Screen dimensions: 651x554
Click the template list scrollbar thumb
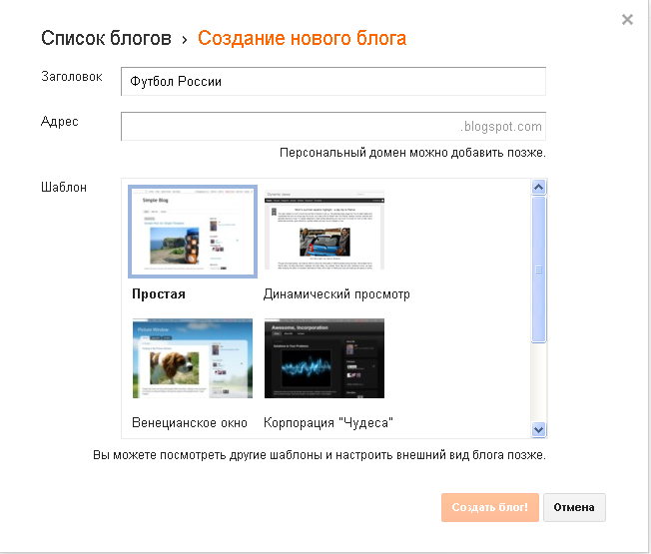click(538, 270)
